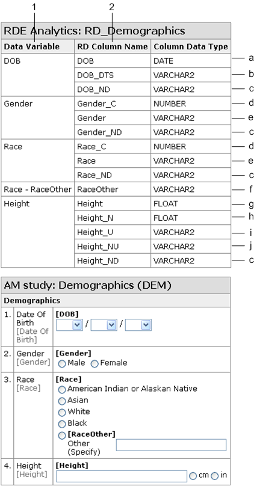Screen dimensions: 254x486
Task: Click the Gender_ND column name cell
Action: pyautogui.click(x=113, y=132)
